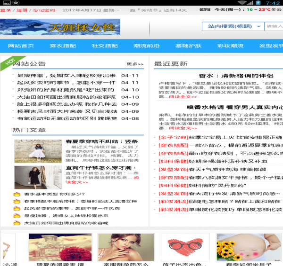Open announcement 杨幂古风封面大片来袭
283x266 pixels.
[67, 111]
